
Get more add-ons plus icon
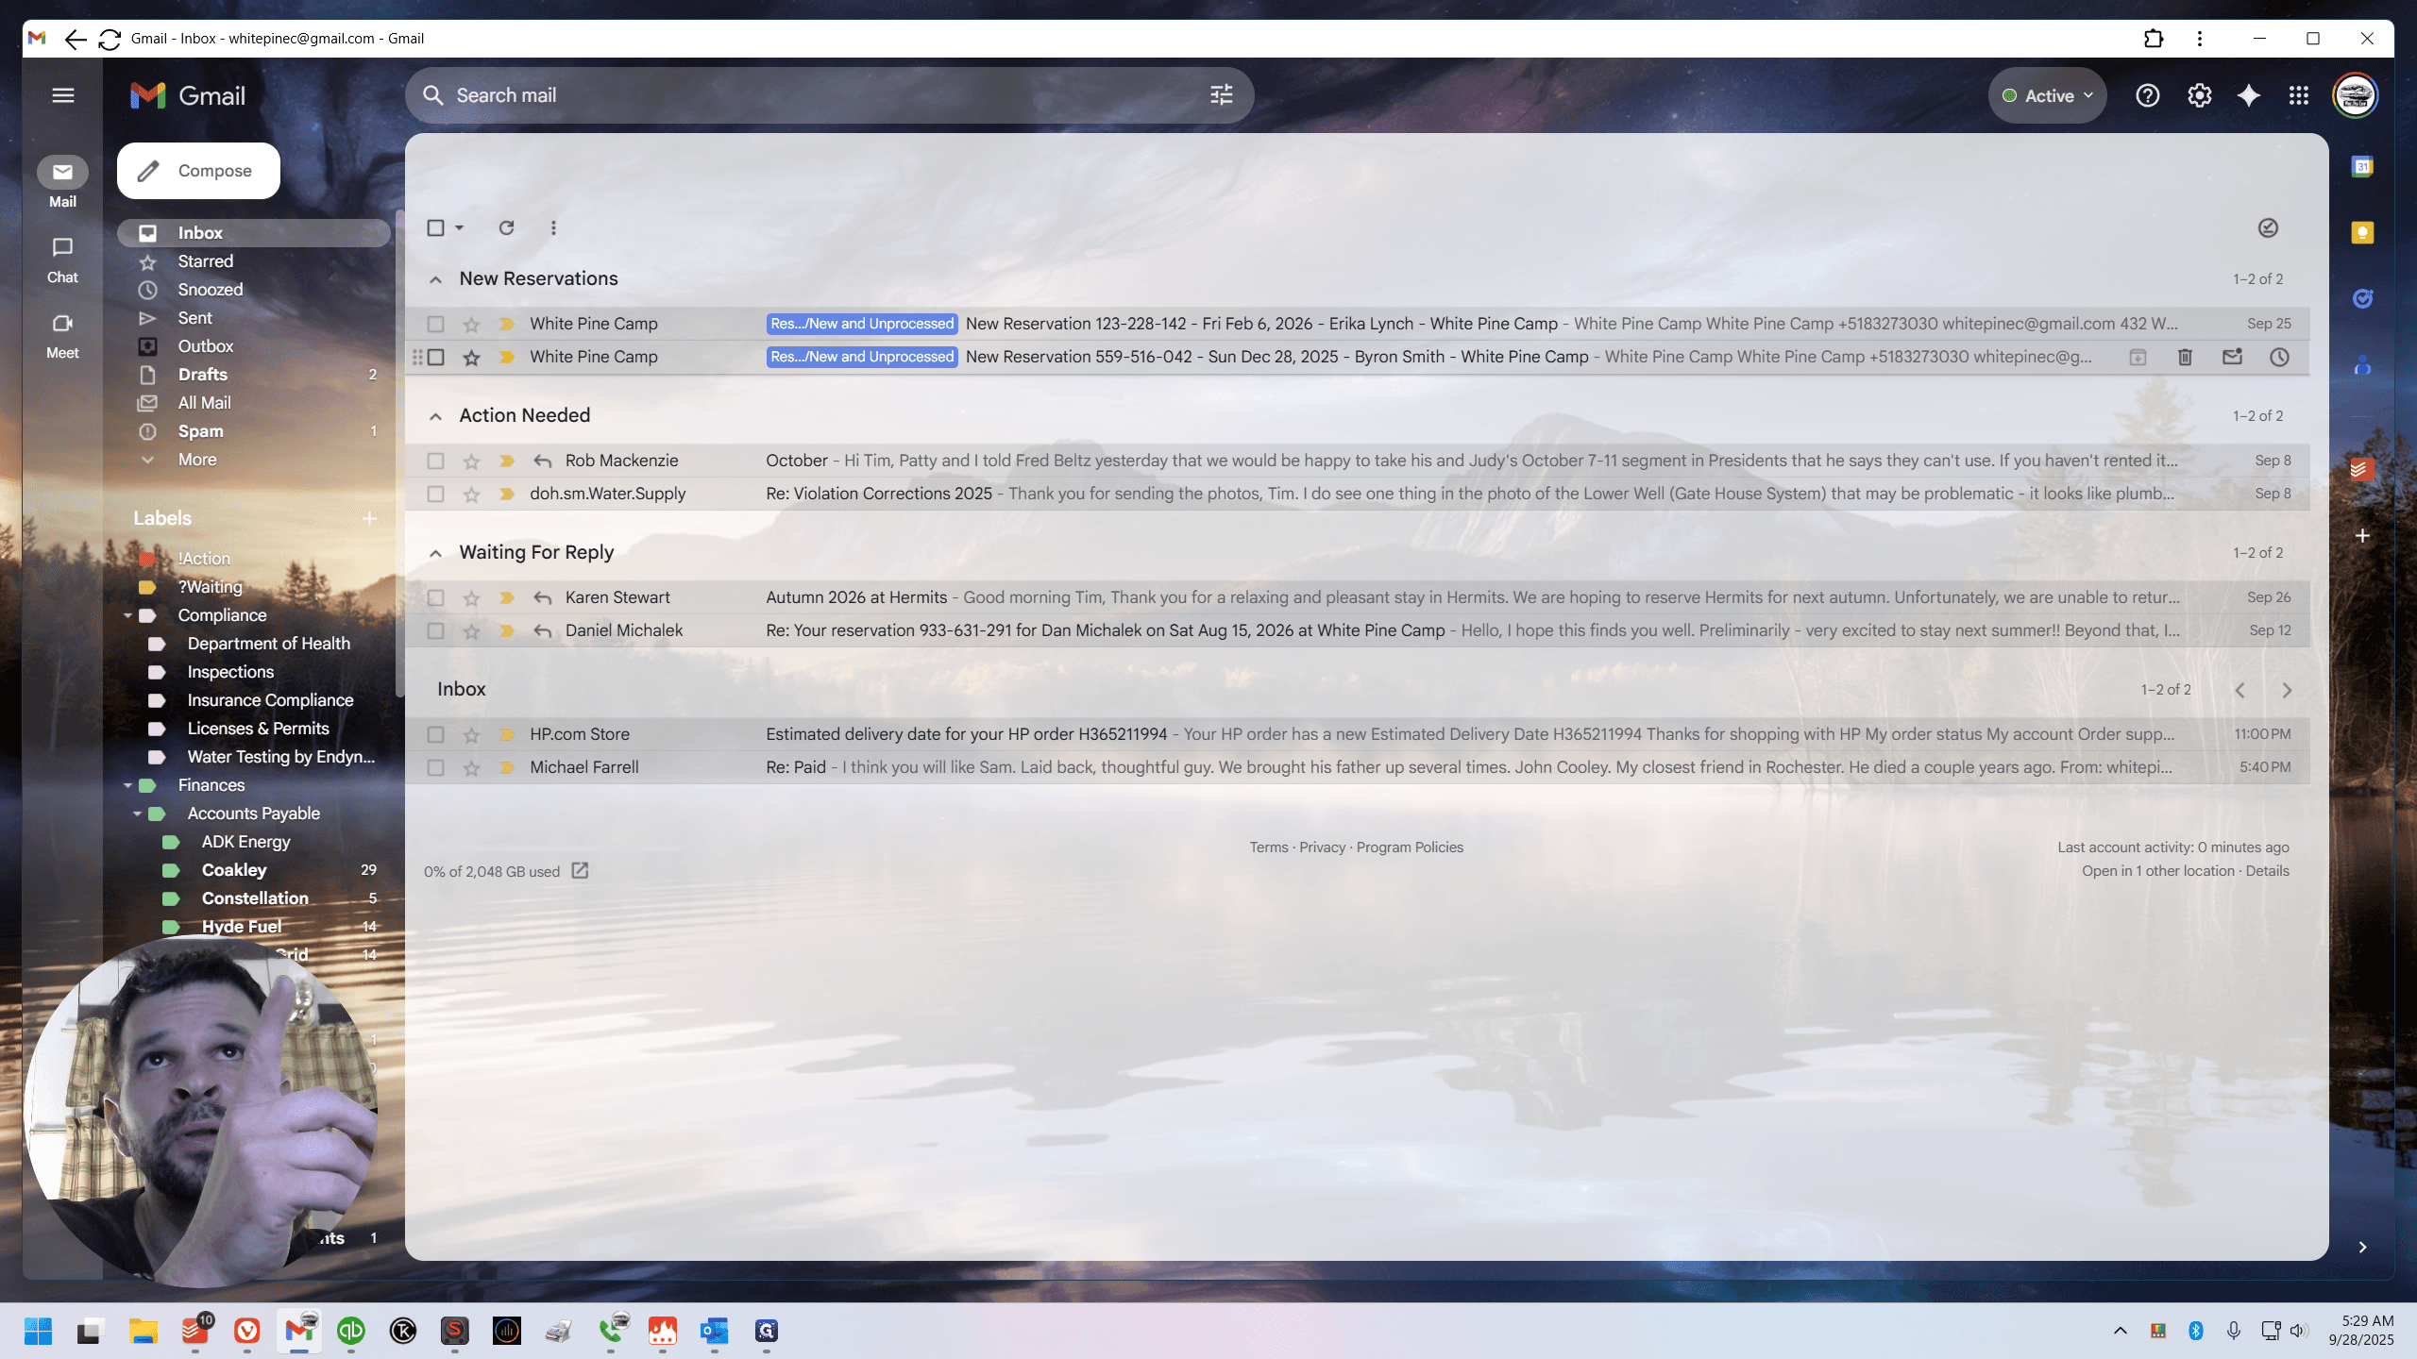(2362, 536)
